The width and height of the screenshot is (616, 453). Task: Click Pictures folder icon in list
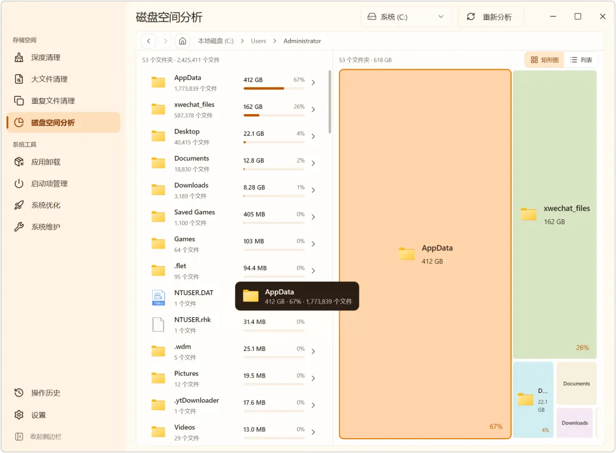point(159,378)
